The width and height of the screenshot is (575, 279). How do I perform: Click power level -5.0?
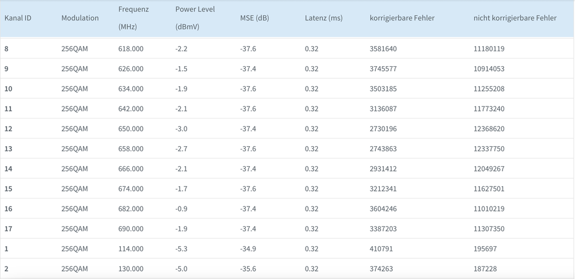[x=181, y=269]
